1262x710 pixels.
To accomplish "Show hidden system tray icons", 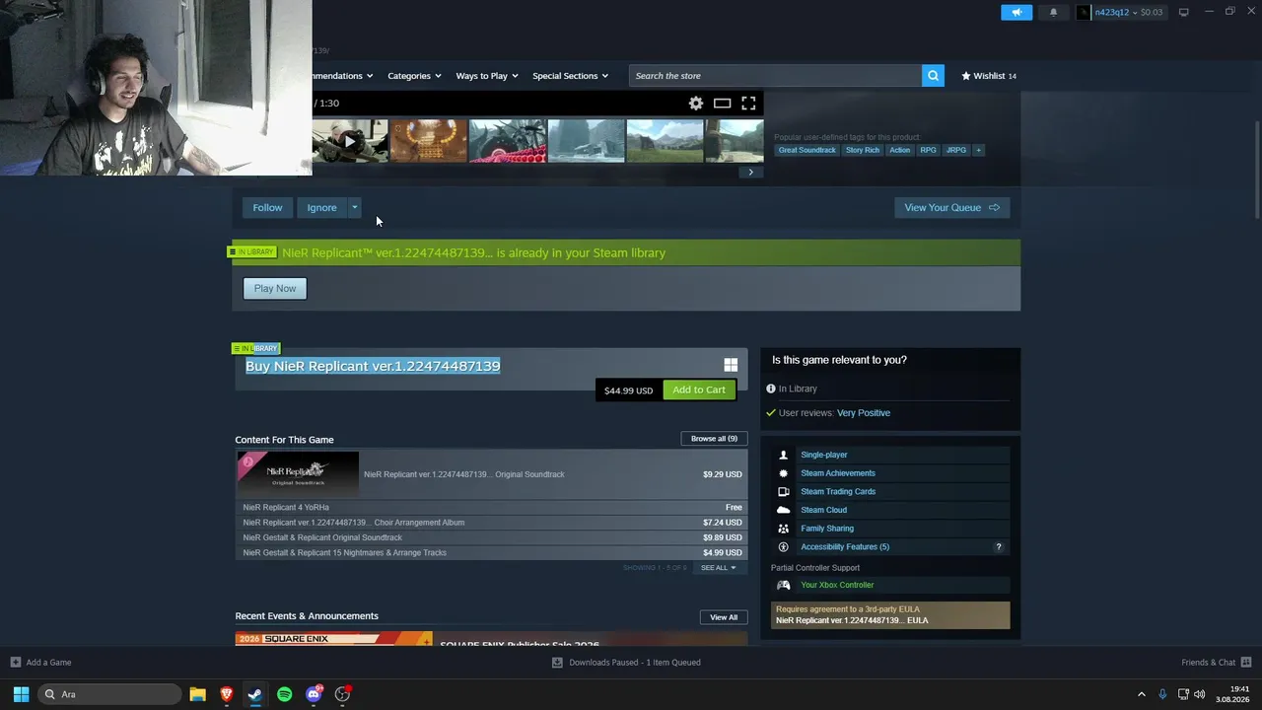I will [x=1142, y=694].
